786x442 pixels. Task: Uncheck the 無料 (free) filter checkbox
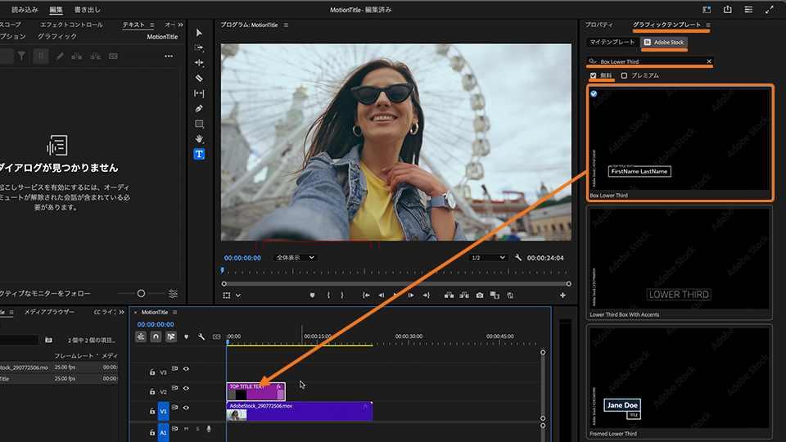click(x=594, y=75)
